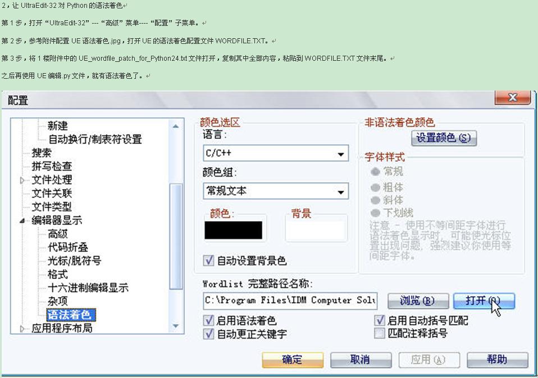Click the 浏览 button for wordlist
This screenshot has width=538, height=378.
point(417,300)
